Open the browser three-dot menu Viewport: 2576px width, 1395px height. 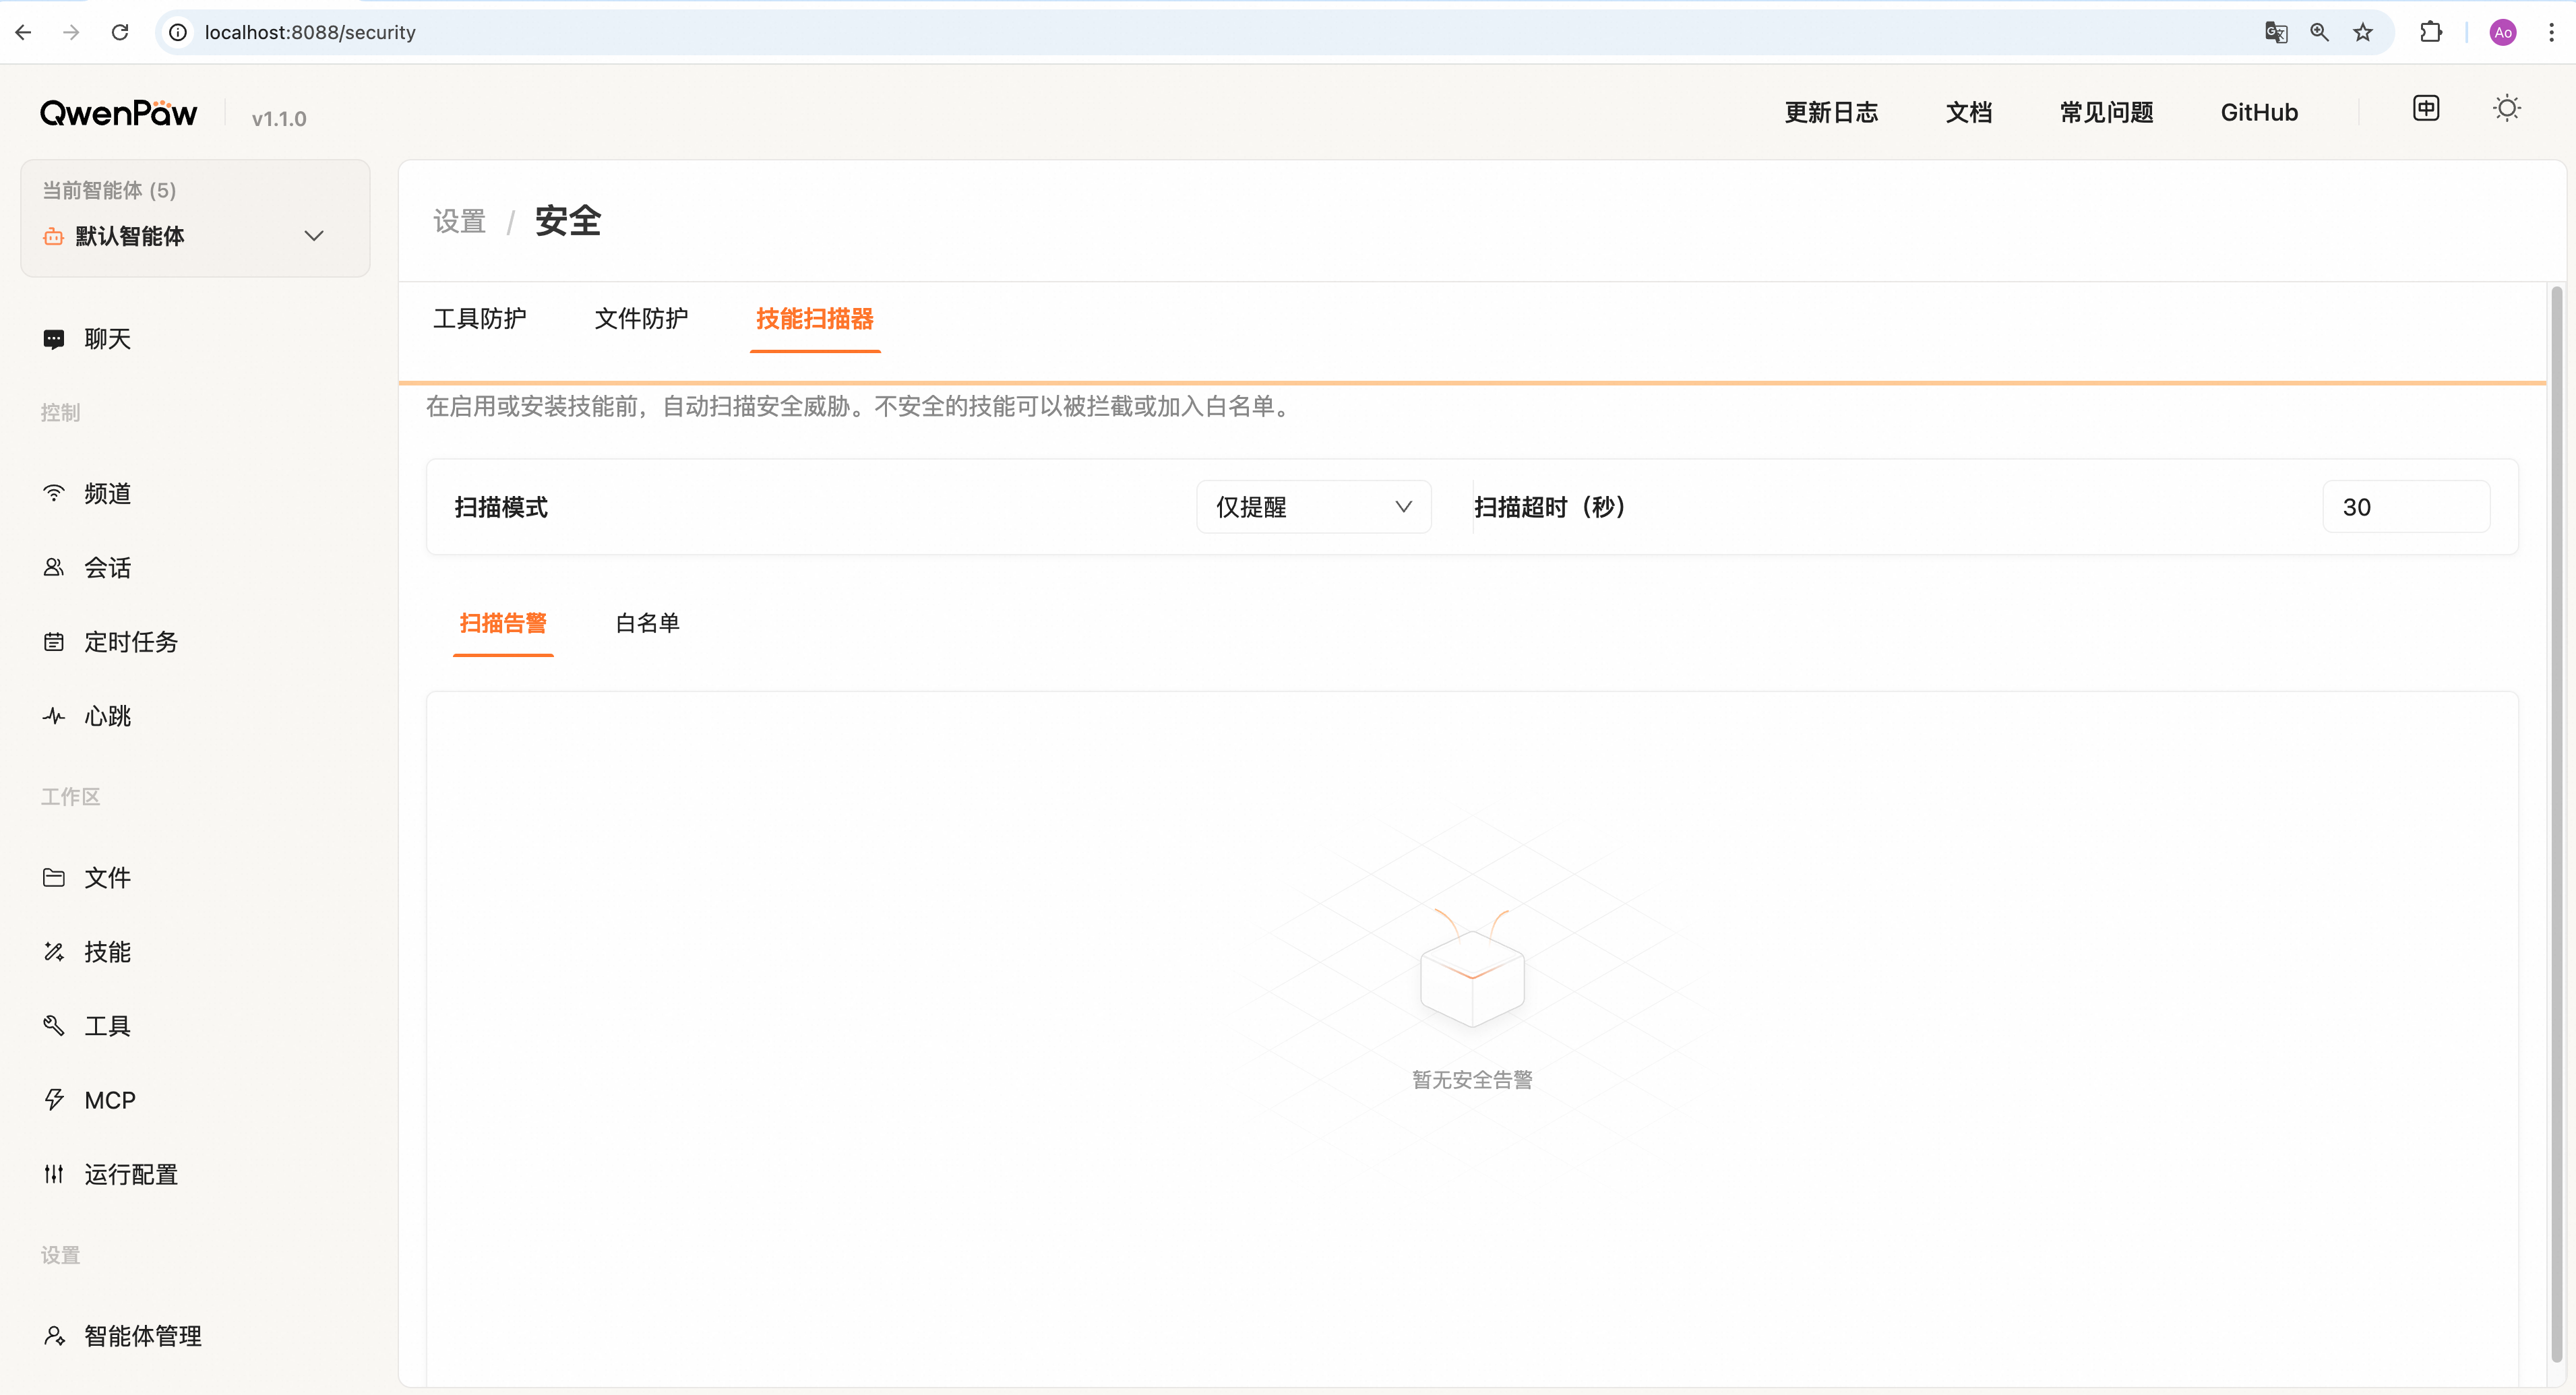tap(2551, 32)
